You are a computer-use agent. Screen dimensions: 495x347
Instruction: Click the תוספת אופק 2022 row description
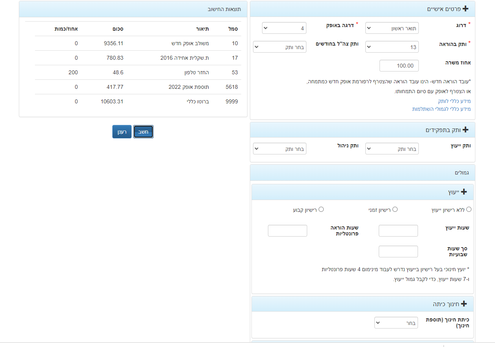pos(189,87)
